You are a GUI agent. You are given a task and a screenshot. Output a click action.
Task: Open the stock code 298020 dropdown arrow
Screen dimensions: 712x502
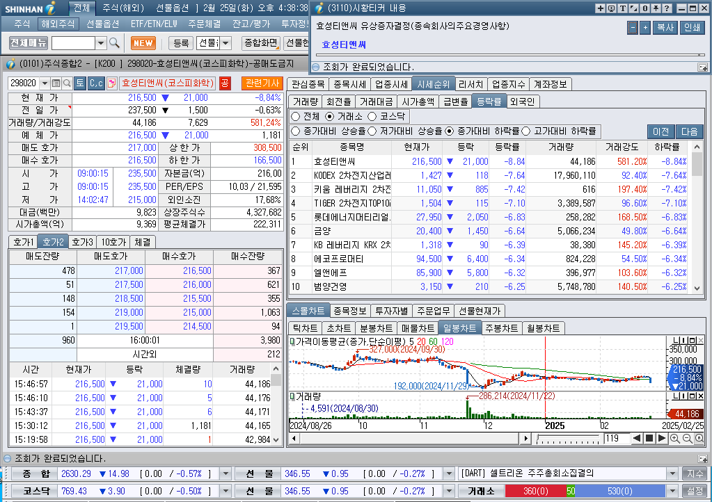pos(45,83)
